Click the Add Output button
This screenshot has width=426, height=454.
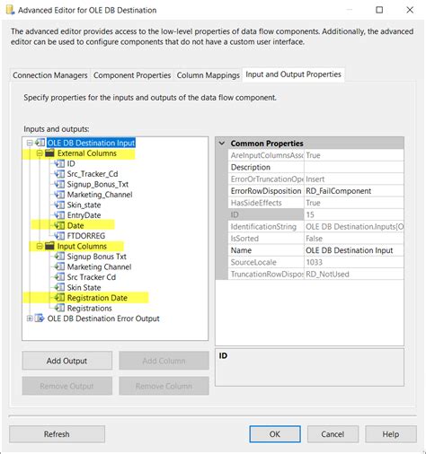point(67,361)
